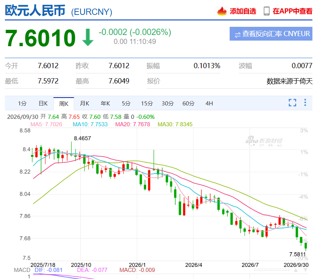Click the 今开 value 7.6012
The width and height of the screenshot is (318, 279).
point(48,66)
